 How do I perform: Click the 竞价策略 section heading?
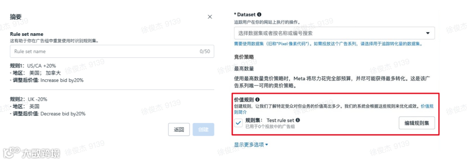click(244, 57)
